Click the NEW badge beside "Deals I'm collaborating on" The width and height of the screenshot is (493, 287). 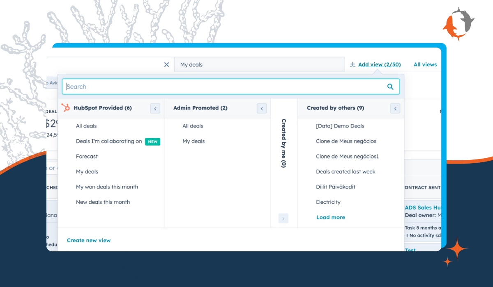coord(152,141)
